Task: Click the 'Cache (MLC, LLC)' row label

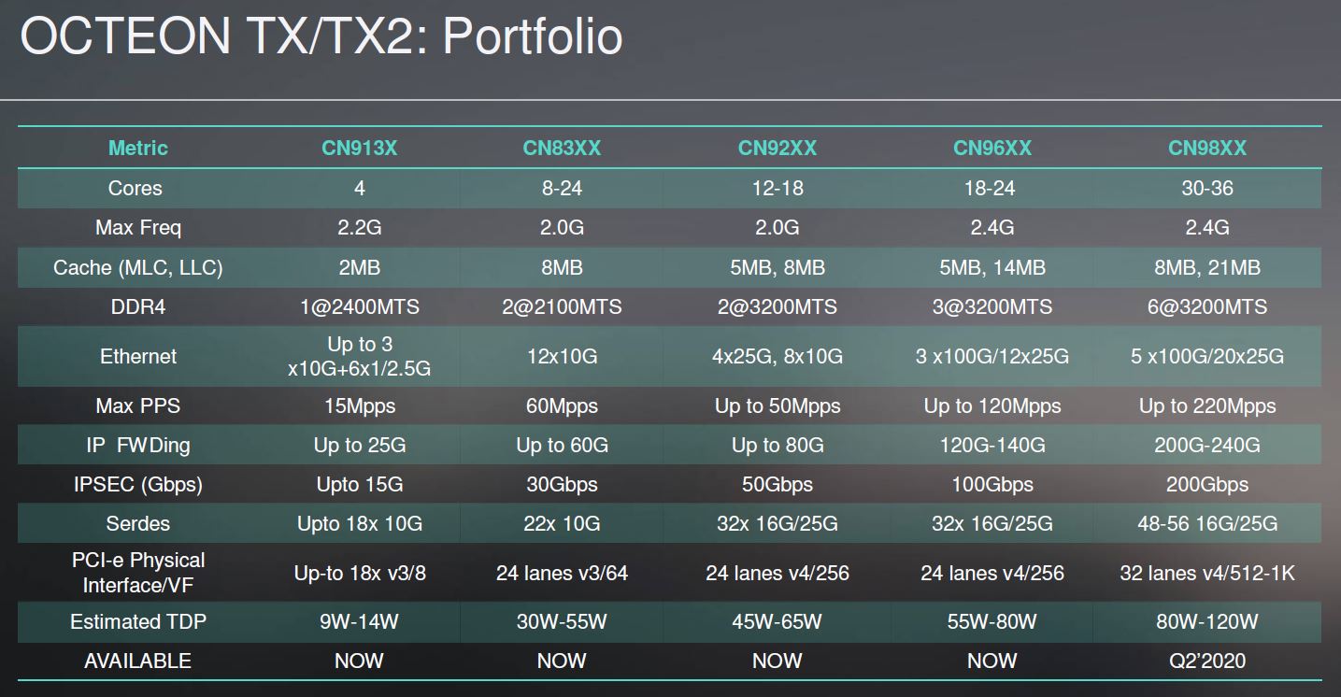Action: (x=138, y=267)
